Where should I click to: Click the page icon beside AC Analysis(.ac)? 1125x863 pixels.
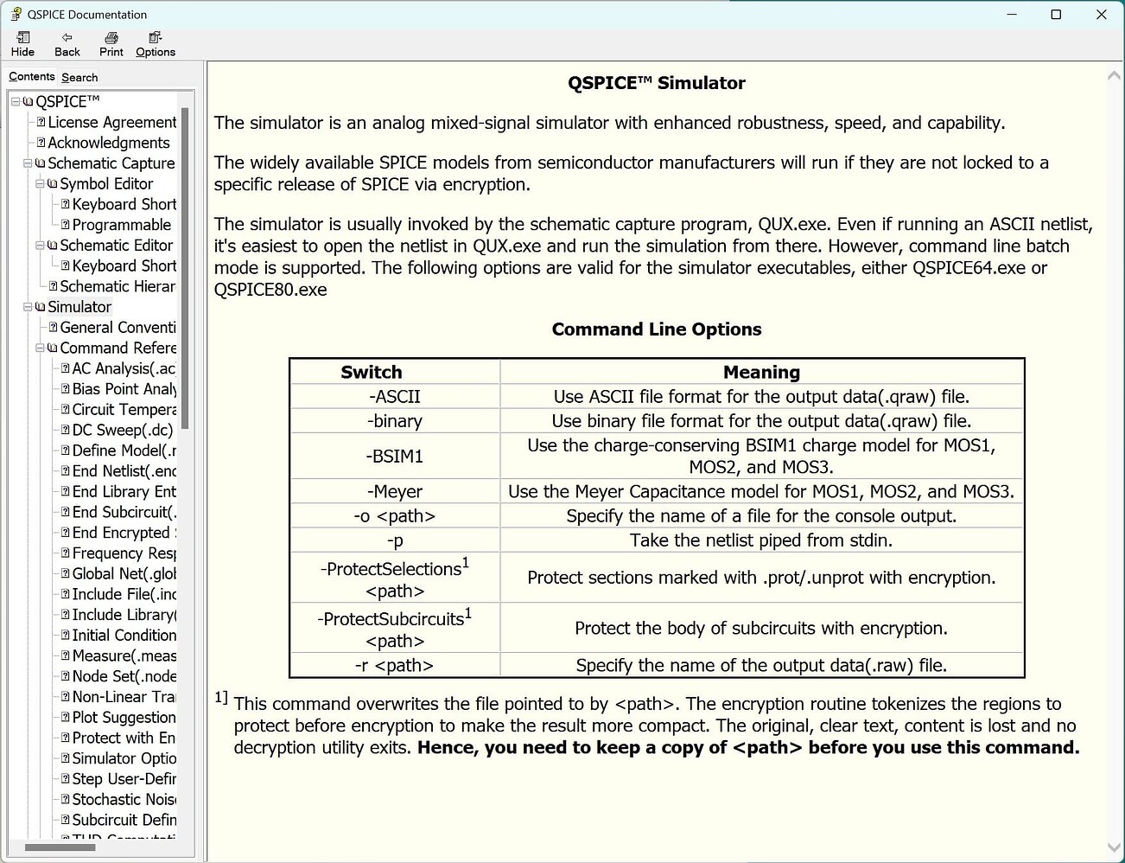65,368
